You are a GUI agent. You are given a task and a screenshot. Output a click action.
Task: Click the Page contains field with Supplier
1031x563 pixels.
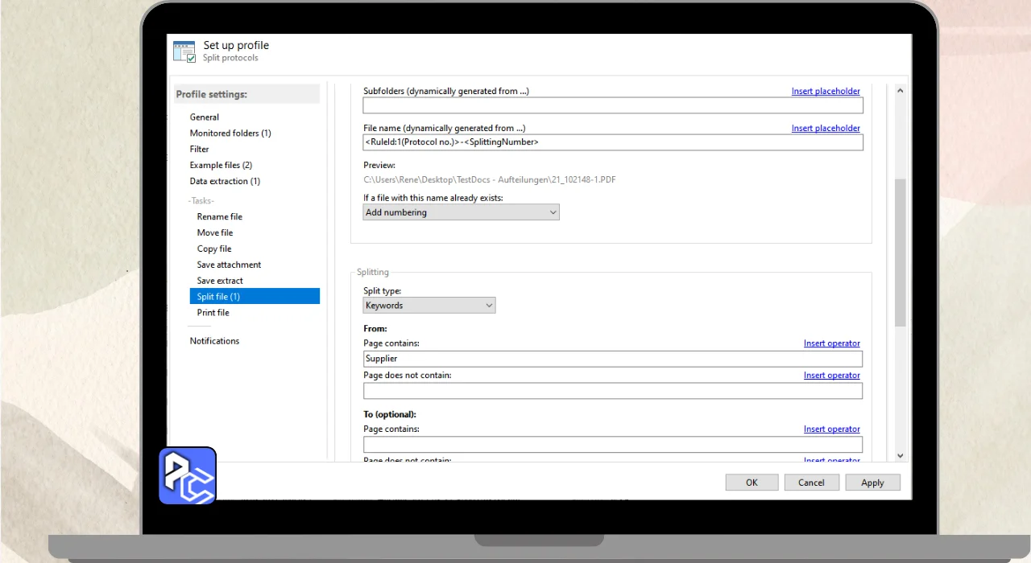tap(612, 359)
